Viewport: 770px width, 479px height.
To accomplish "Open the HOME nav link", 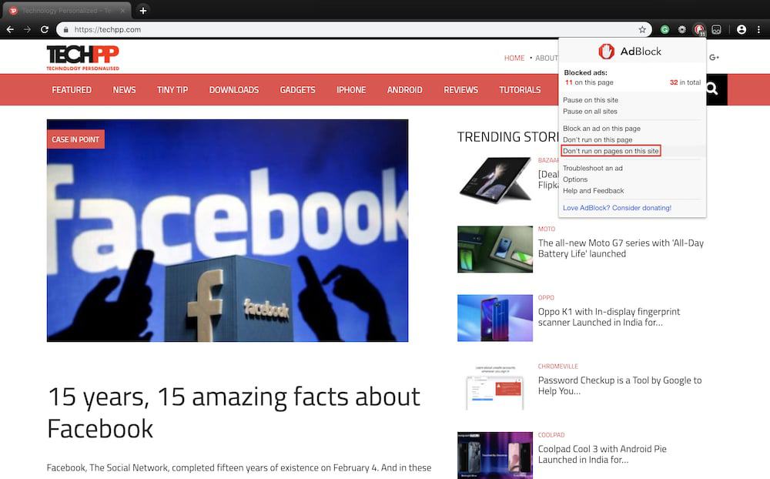I will coord(514,58).
